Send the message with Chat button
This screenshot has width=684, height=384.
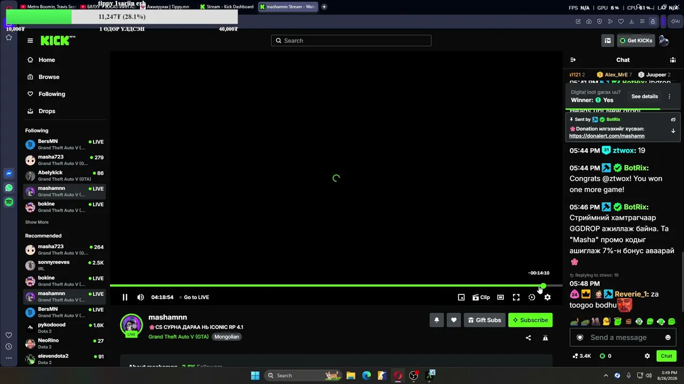[666, 356]
